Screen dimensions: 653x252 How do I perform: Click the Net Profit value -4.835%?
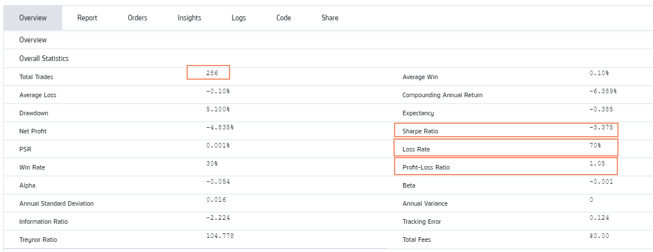point(220,127)
